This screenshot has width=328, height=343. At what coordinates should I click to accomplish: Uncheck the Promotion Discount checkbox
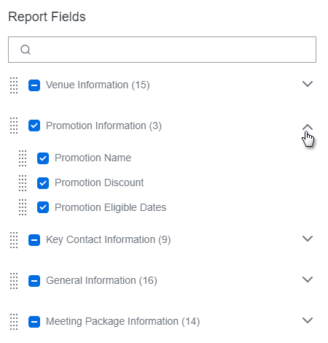(43, 183)
